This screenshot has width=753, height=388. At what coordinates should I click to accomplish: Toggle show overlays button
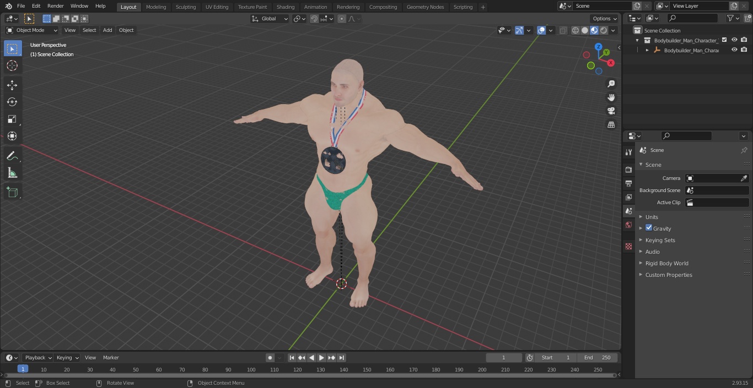(x=541, y=30)
